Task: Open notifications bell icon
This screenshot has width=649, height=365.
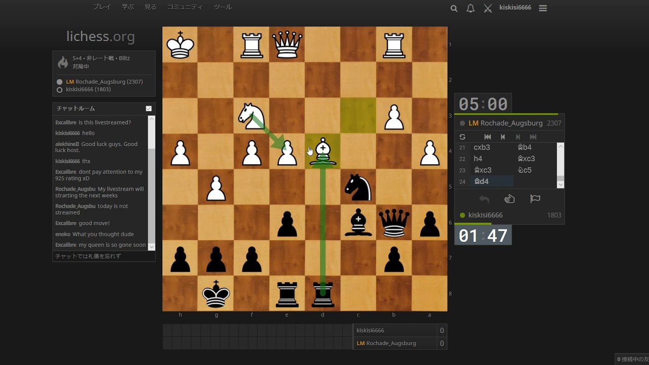Action: [x=471, y=8]
